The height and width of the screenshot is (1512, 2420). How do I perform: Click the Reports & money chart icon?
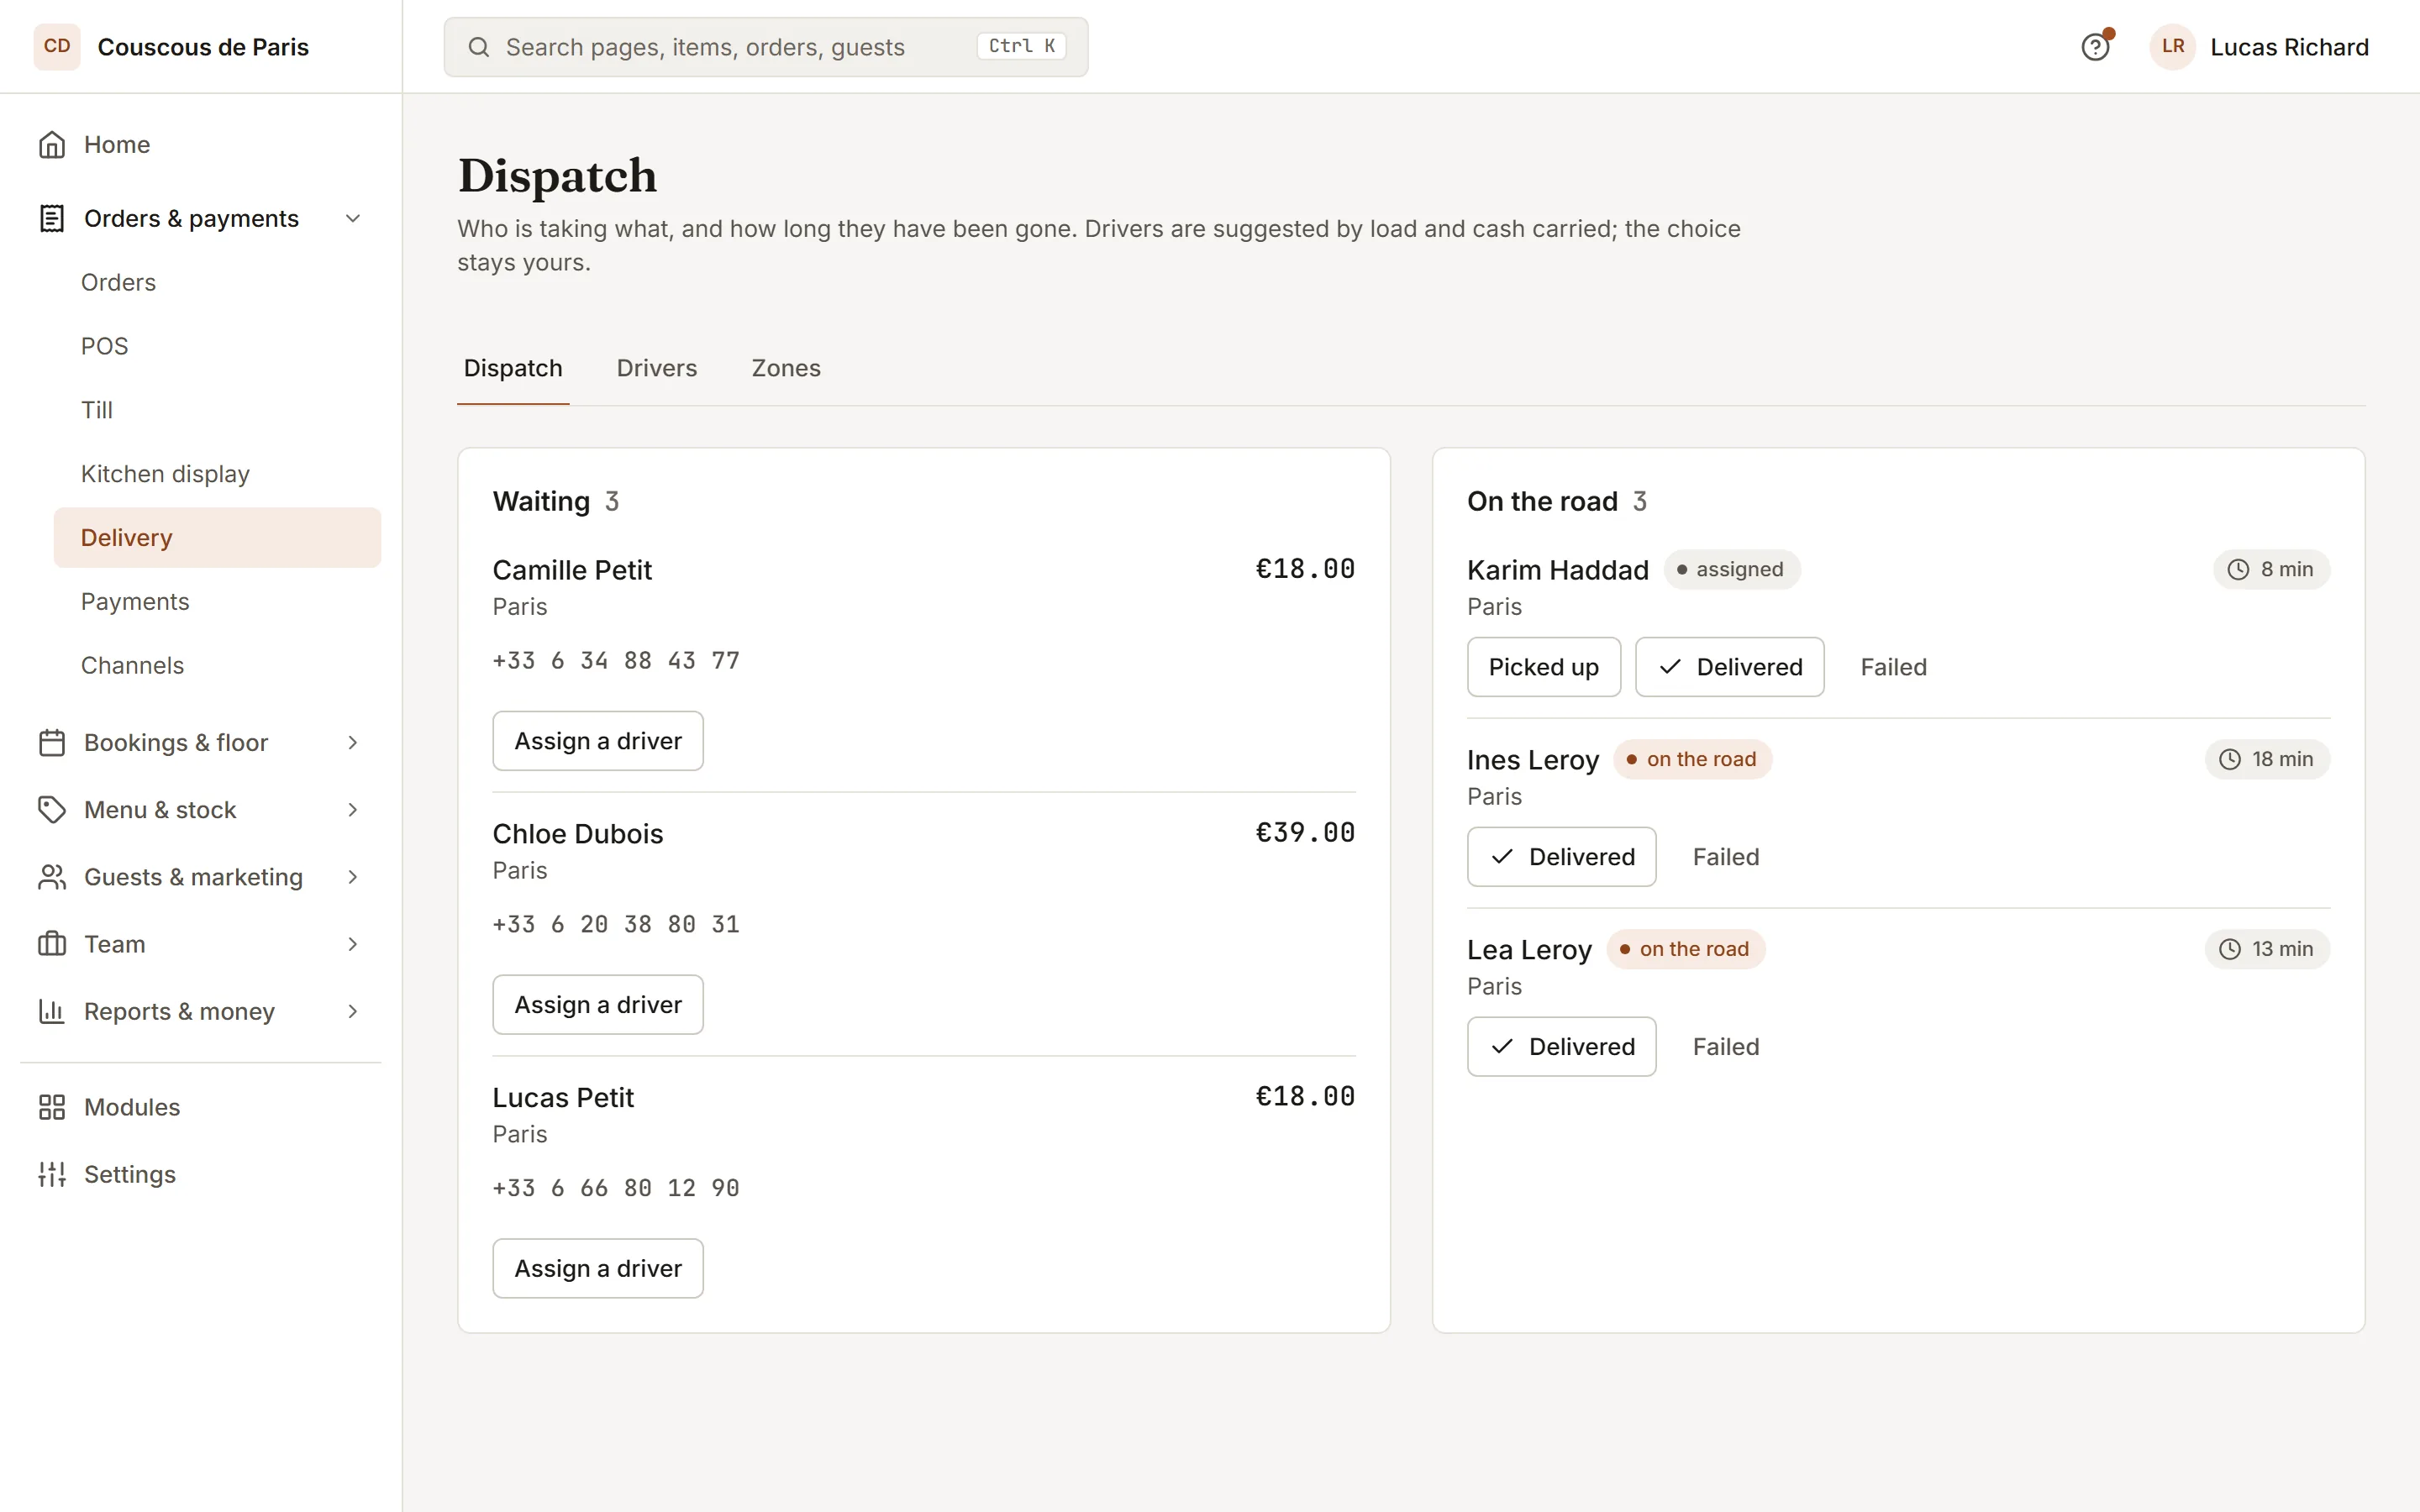52,1011
